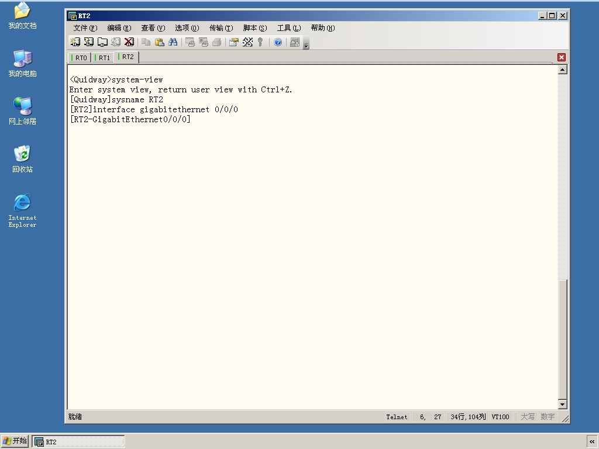Screen dimensions: 599x449
Task: Click the grayed-out Reconnect icon
Action: (116, 42)
